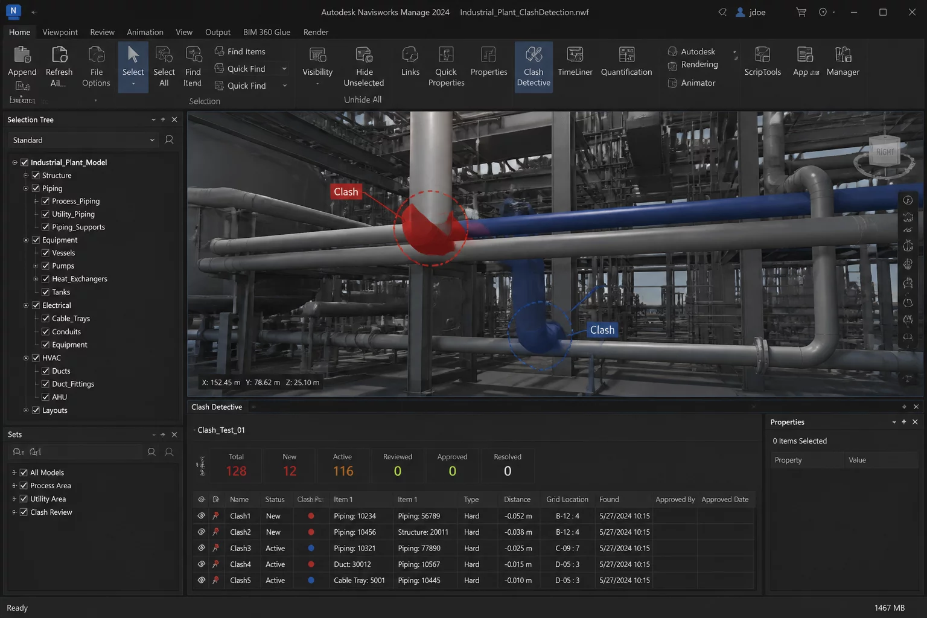927x618 pixels.
Task: Collapse the HVAC tree node
Action: coord(26,358)
